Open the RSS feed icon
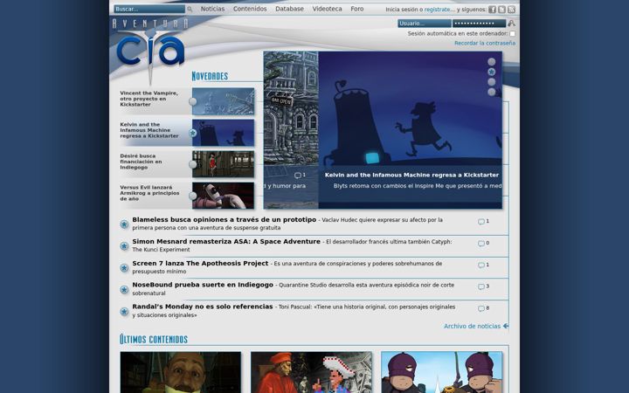The height and width of the screenshot is (393, 629). 511,10
